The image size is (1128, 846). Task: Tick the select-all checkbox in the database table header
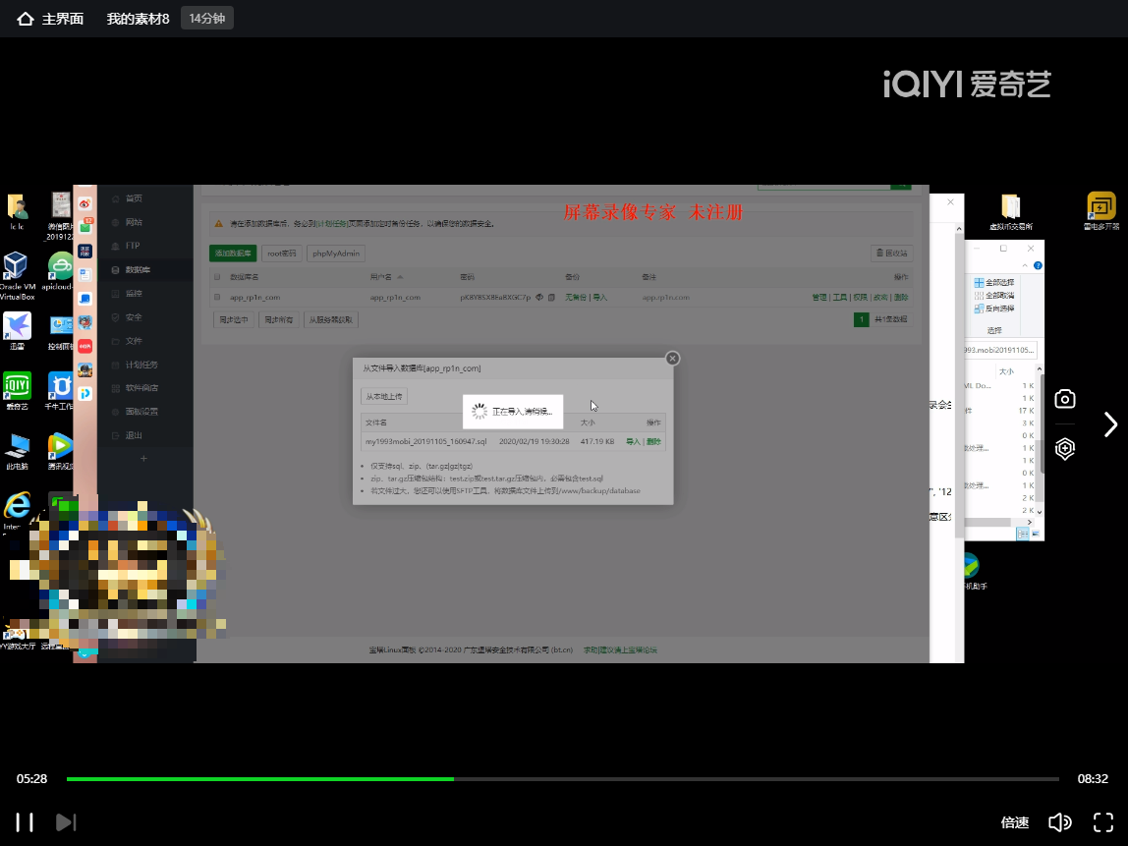point(217,277)
